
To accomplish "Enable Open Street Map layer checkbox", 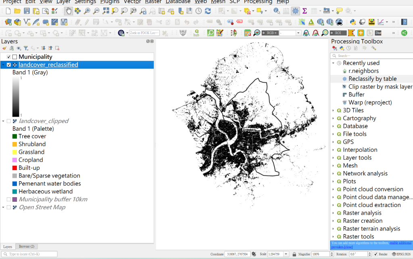I will 9,207.
